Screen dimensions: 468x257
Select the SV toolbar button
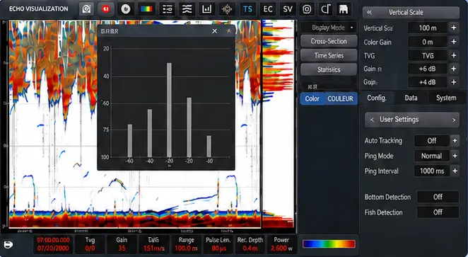(288, 9)
